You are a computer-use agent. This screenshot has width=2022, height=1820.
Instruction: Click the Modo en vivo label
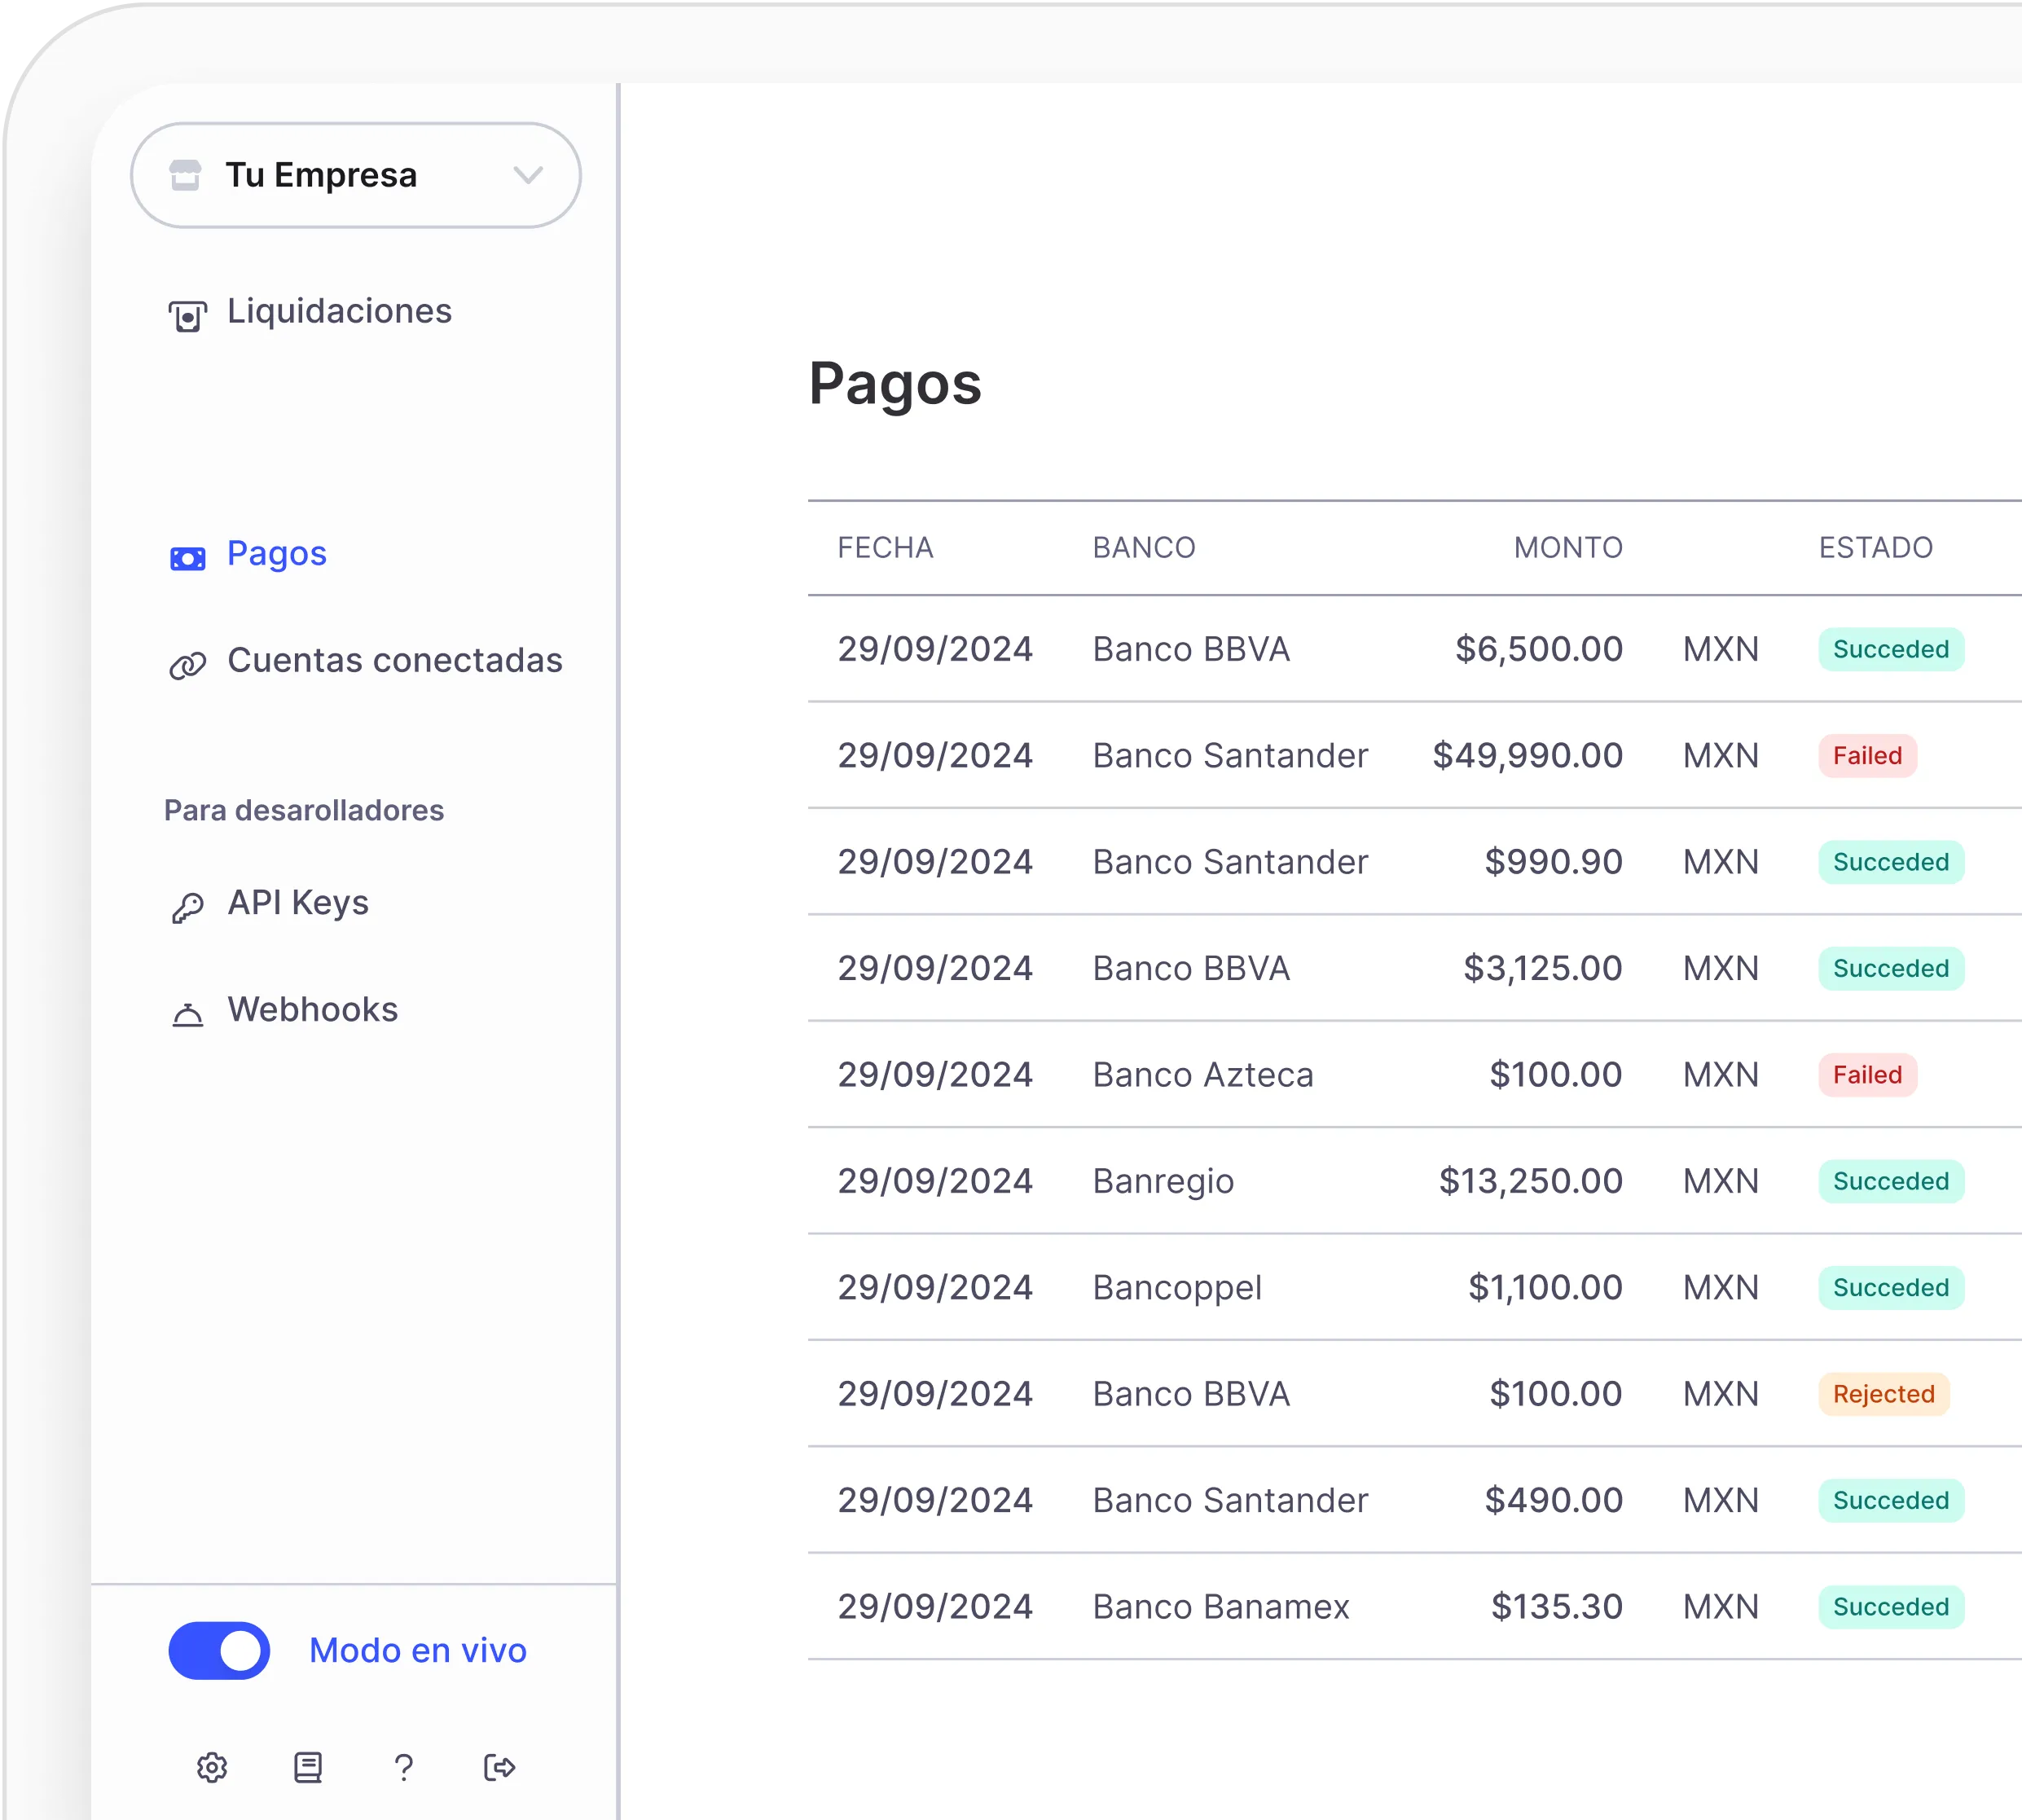[x=417, y=1650]
